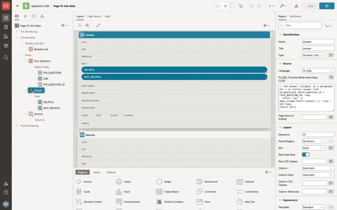Viewport: 337px width, 210px height.
Task: Open the page selector dropdown
Action: (218, 6)
